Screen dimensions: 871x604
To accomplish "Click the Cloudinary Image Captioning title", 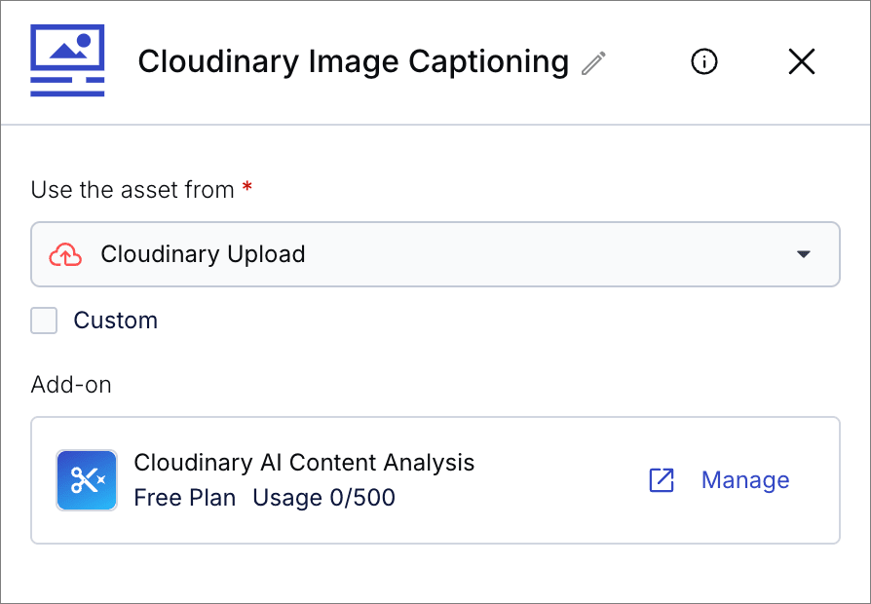I will pos(354,61).
